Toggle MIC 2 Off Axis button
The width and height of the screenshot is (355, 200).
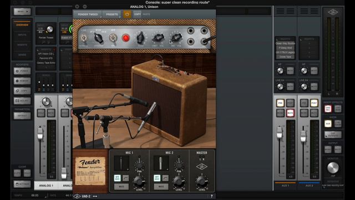pyautogui.click(x=157, y=178)
